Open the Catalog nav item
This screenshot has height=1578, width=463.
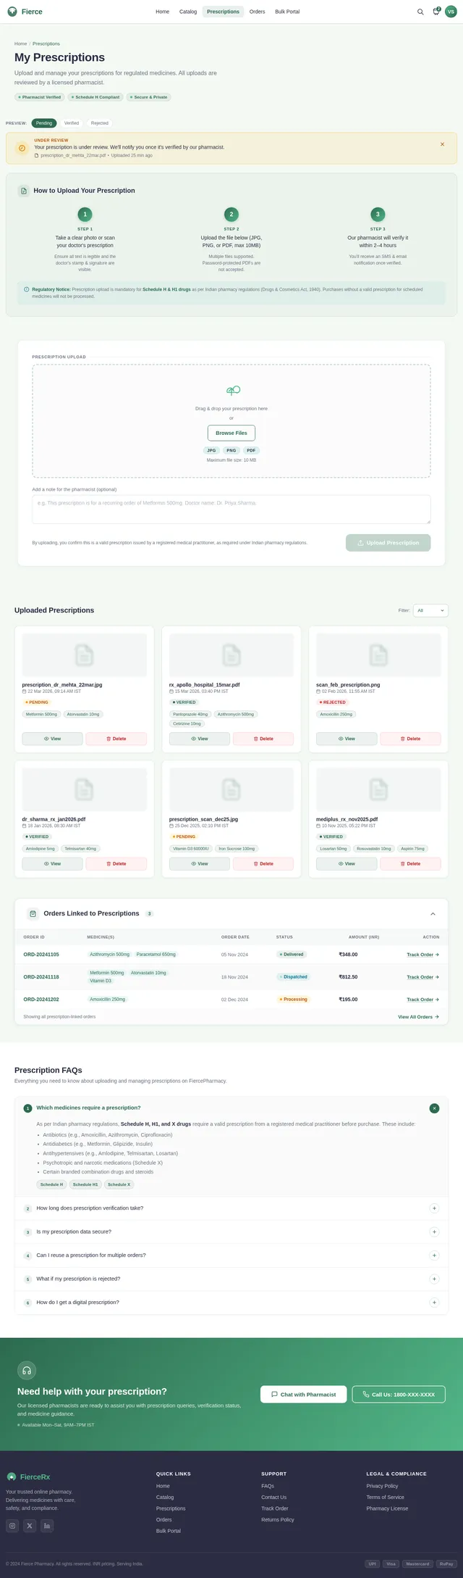tap(188, 12)
